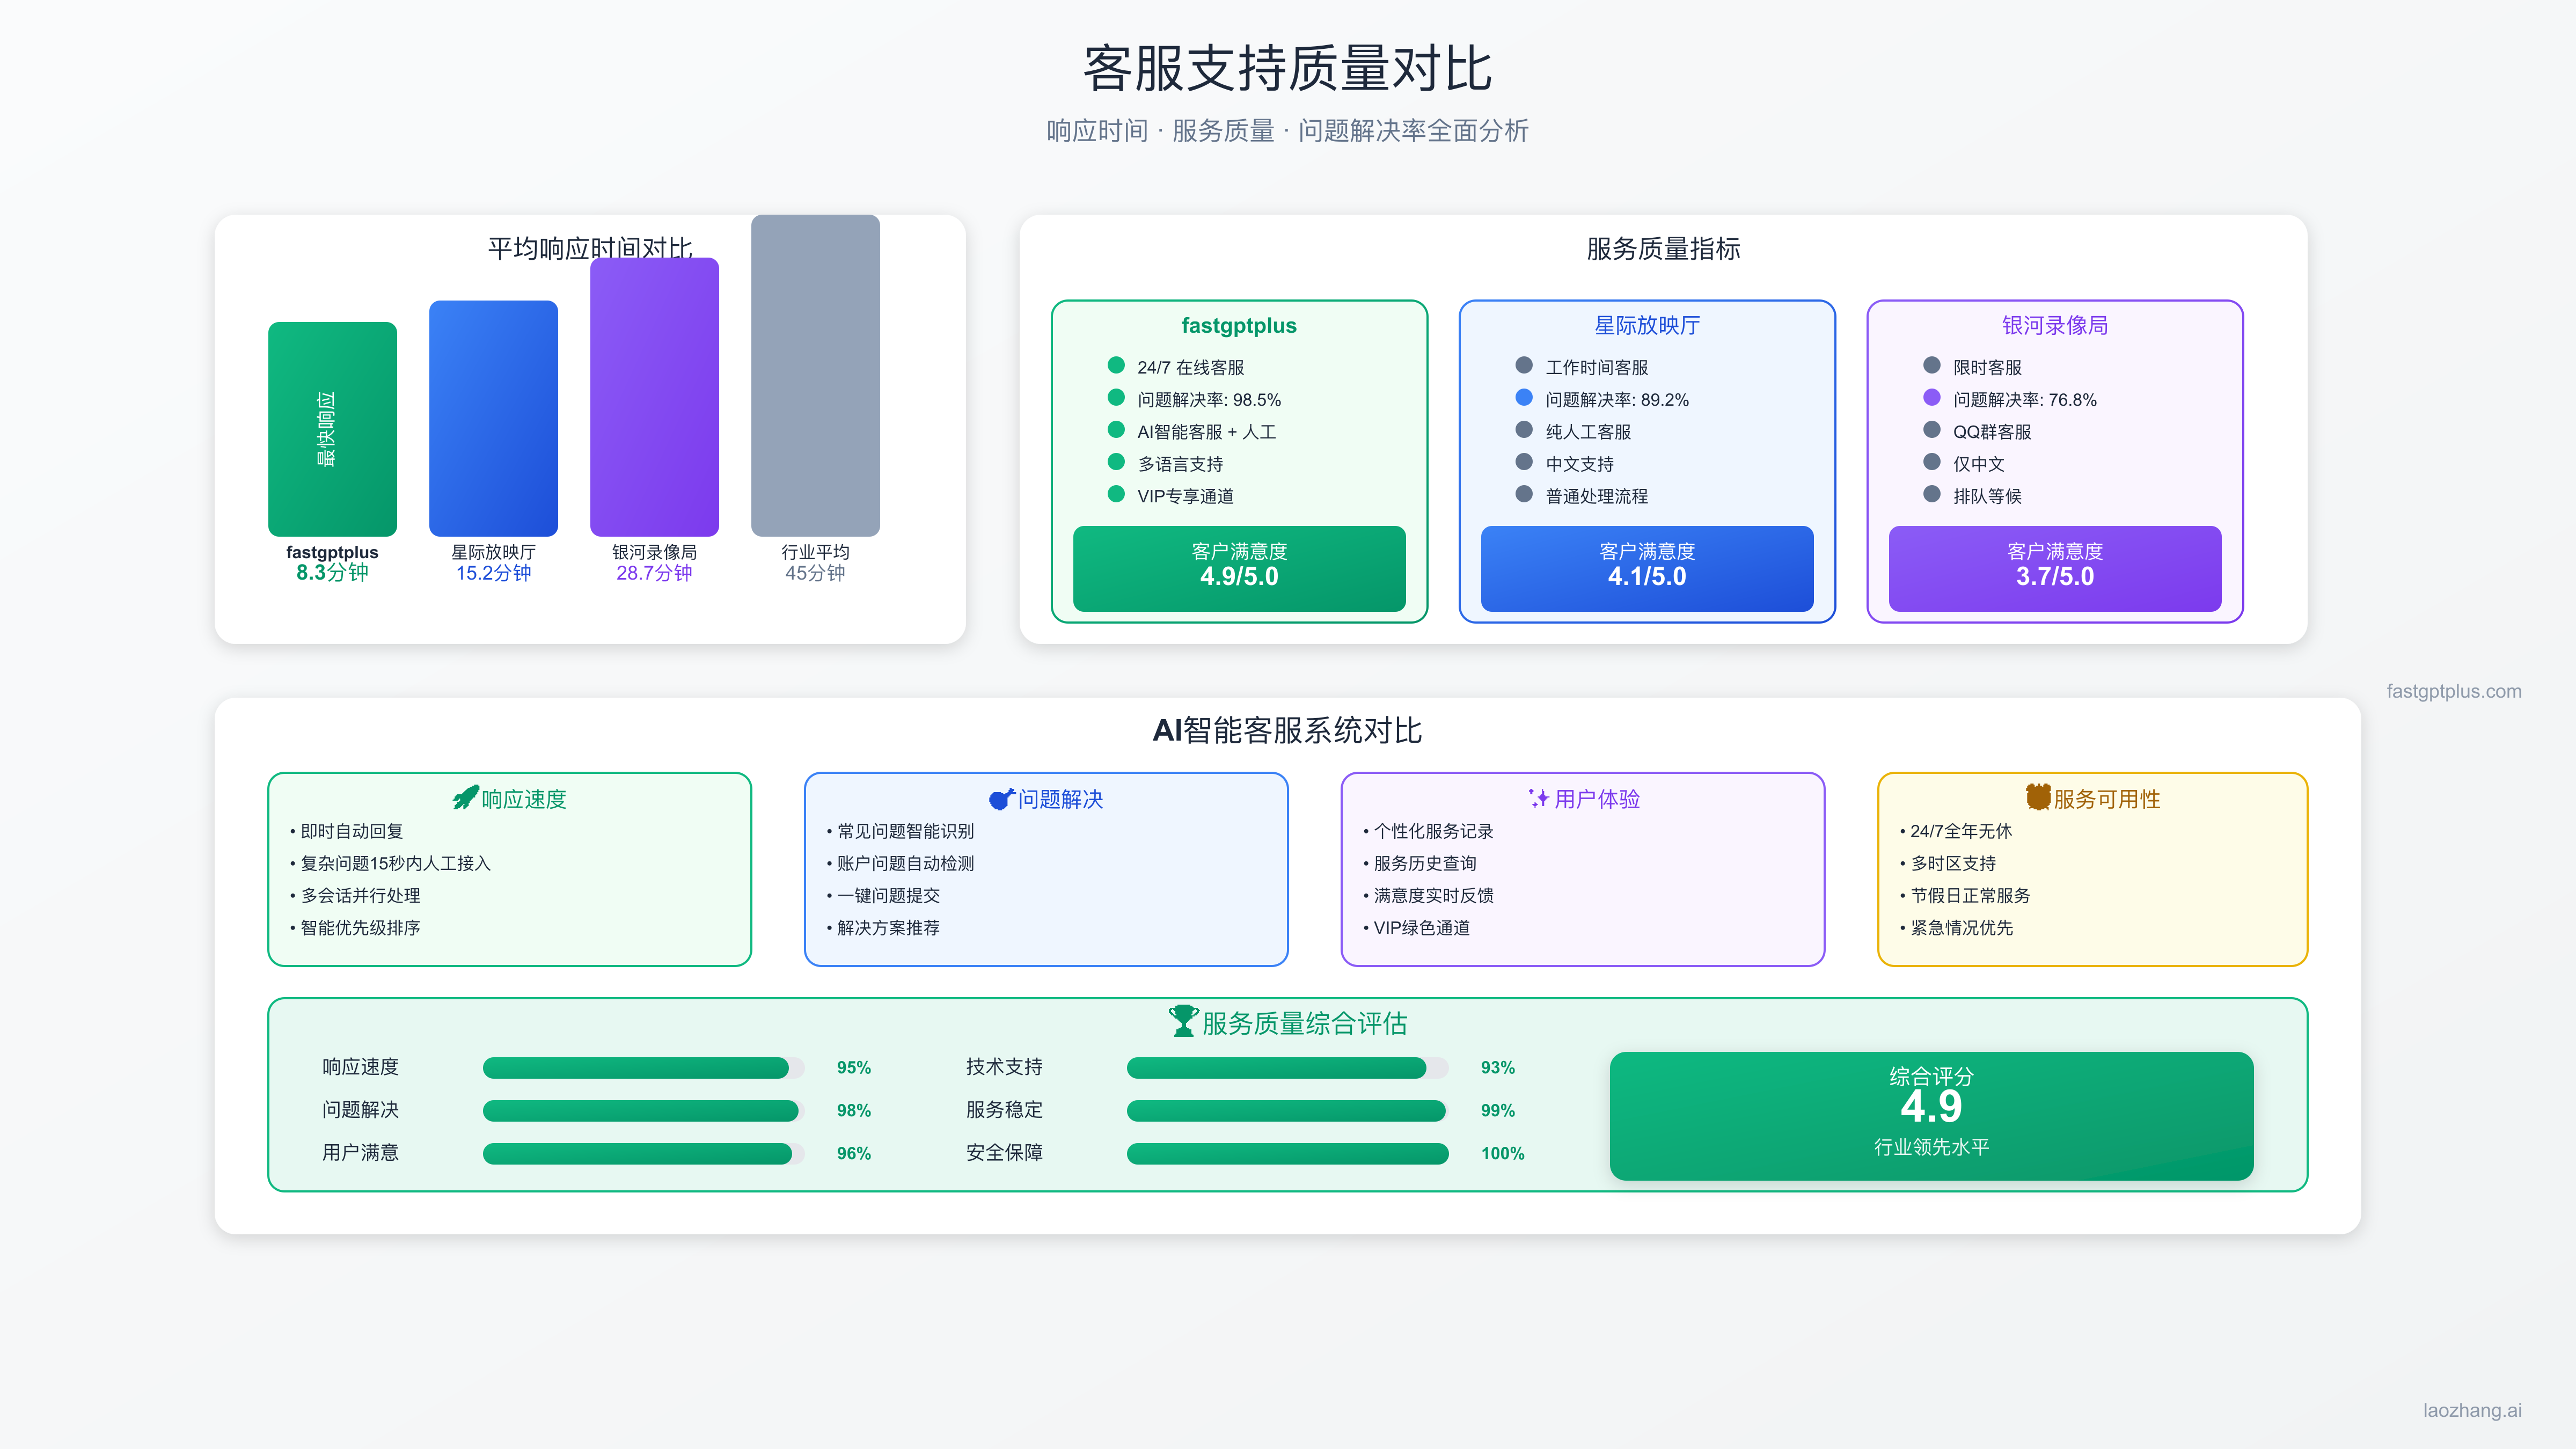Click the gray dot next to 限时客服
This screenshot has height=1449, width=2576.
coord(1932,365)
